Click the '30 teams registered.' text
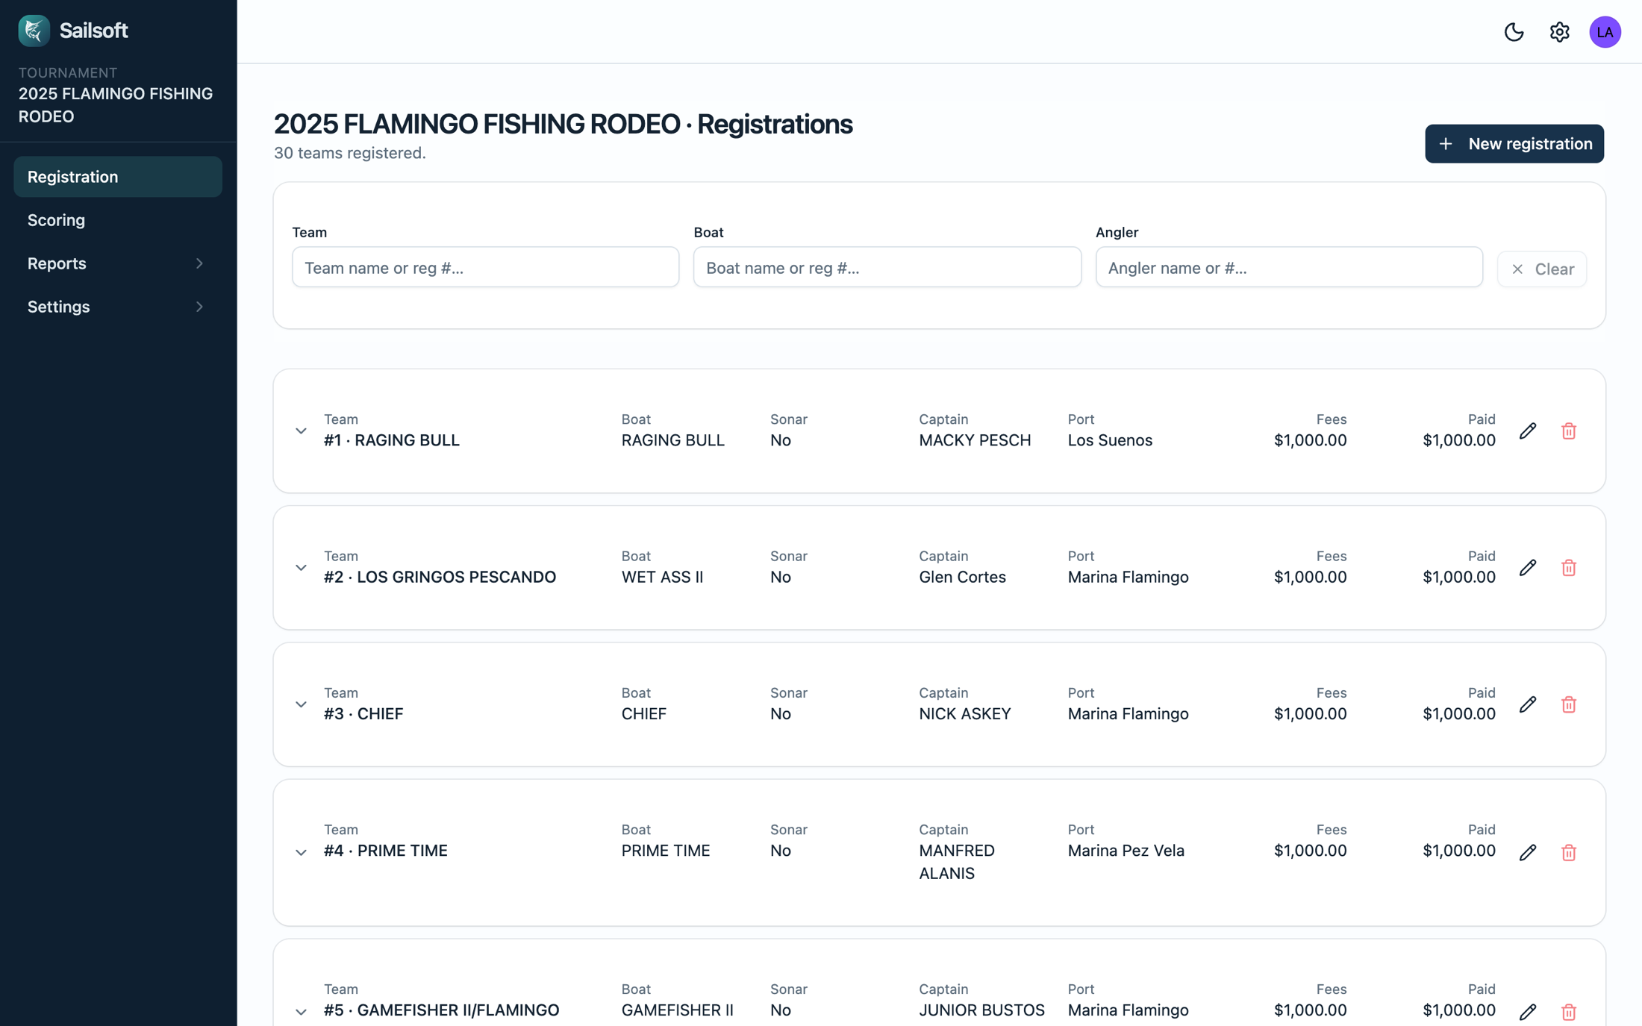This screenshot has width=1642, height=1026. point(350,153)
